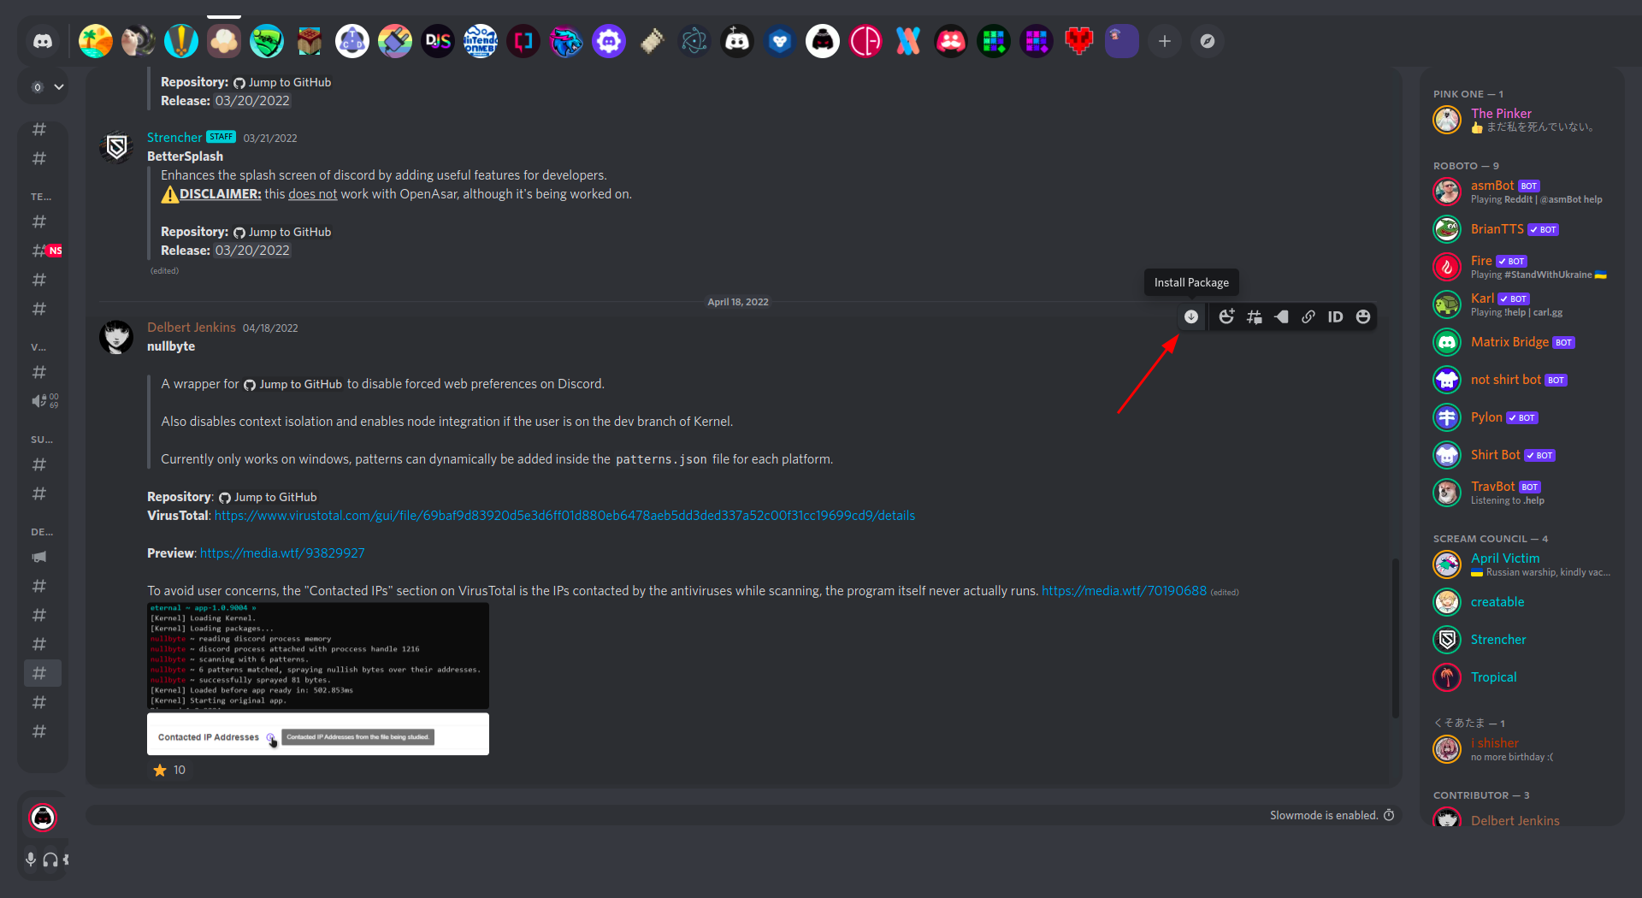Copy message link with the chain icon
This screenshot has height=898, width=1642.
tap(1308, 316)
